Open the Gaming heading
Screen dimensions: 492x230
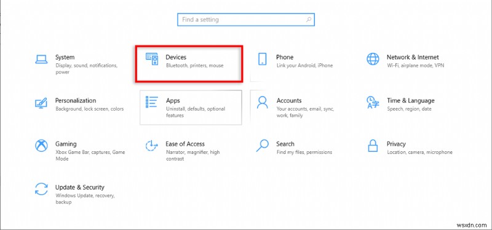66,144
